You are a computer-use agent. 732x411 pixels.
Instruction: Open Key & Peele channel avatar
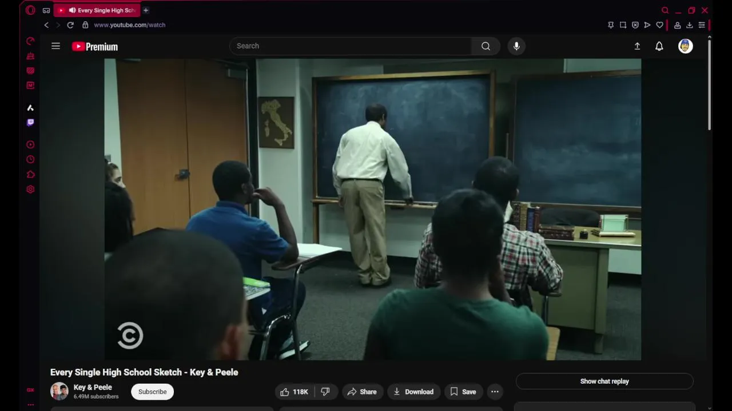click(59, 392)
